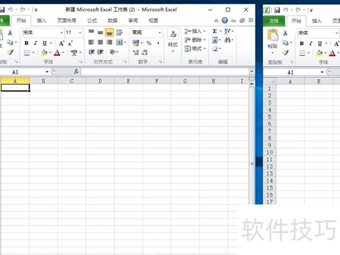Viewport: 340px width, 255px height.
Task: Click the Cut scissors icon in left window
Action: [10, 33]
